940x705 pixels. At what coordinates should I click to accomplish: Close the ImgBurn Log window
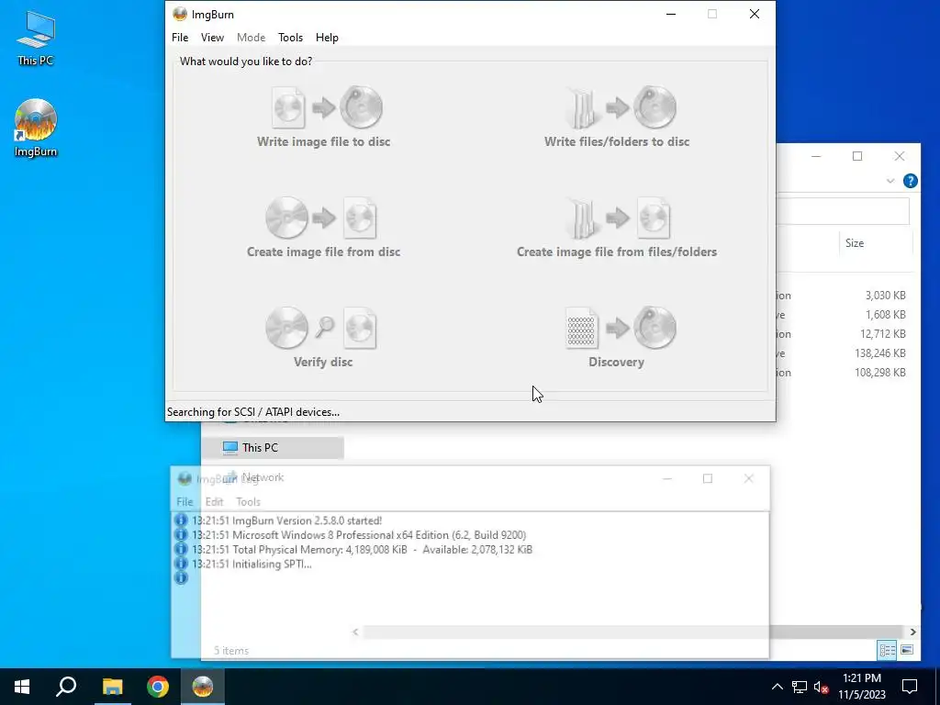(x=748, y=478)
